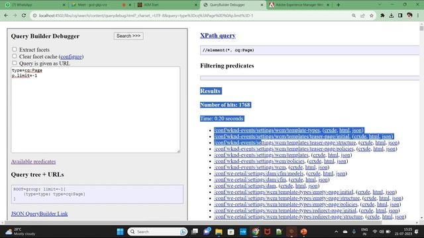424x238 pixels.
Task: Open /conf/wknd-events/settings/wcm/template-types result link
Action: point(267,130)
